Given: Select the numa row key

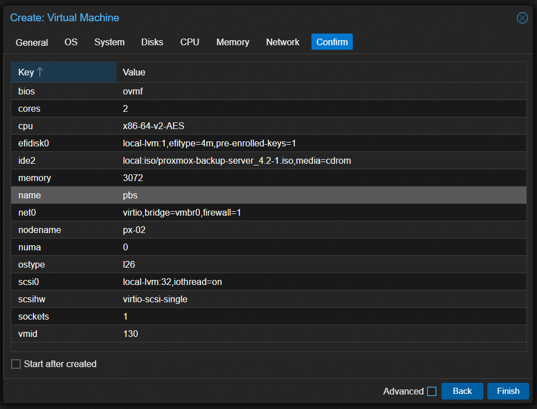Looking at the screenshot, I should 30,247.
